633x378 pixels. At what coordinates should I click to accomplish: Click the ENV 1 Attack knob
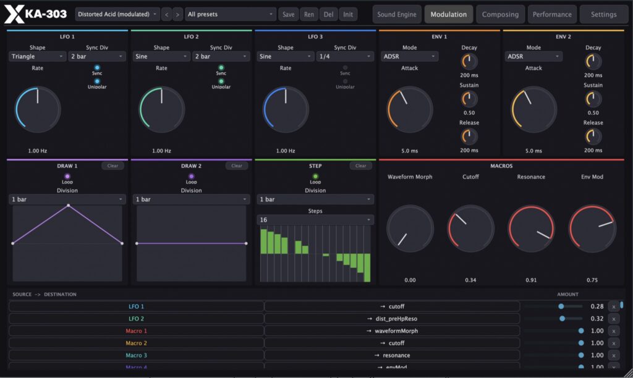click(410, 109)
